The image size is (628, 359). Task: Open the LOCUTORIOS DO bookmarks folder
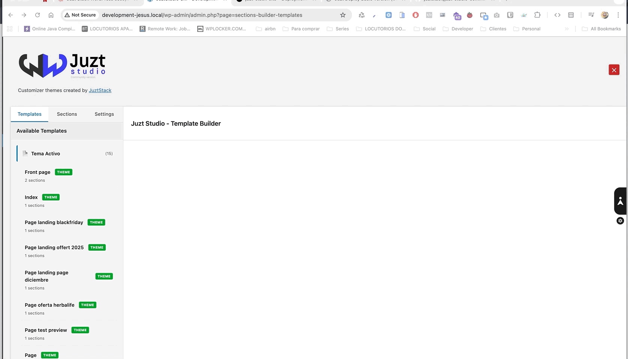[x=381, y=29]
